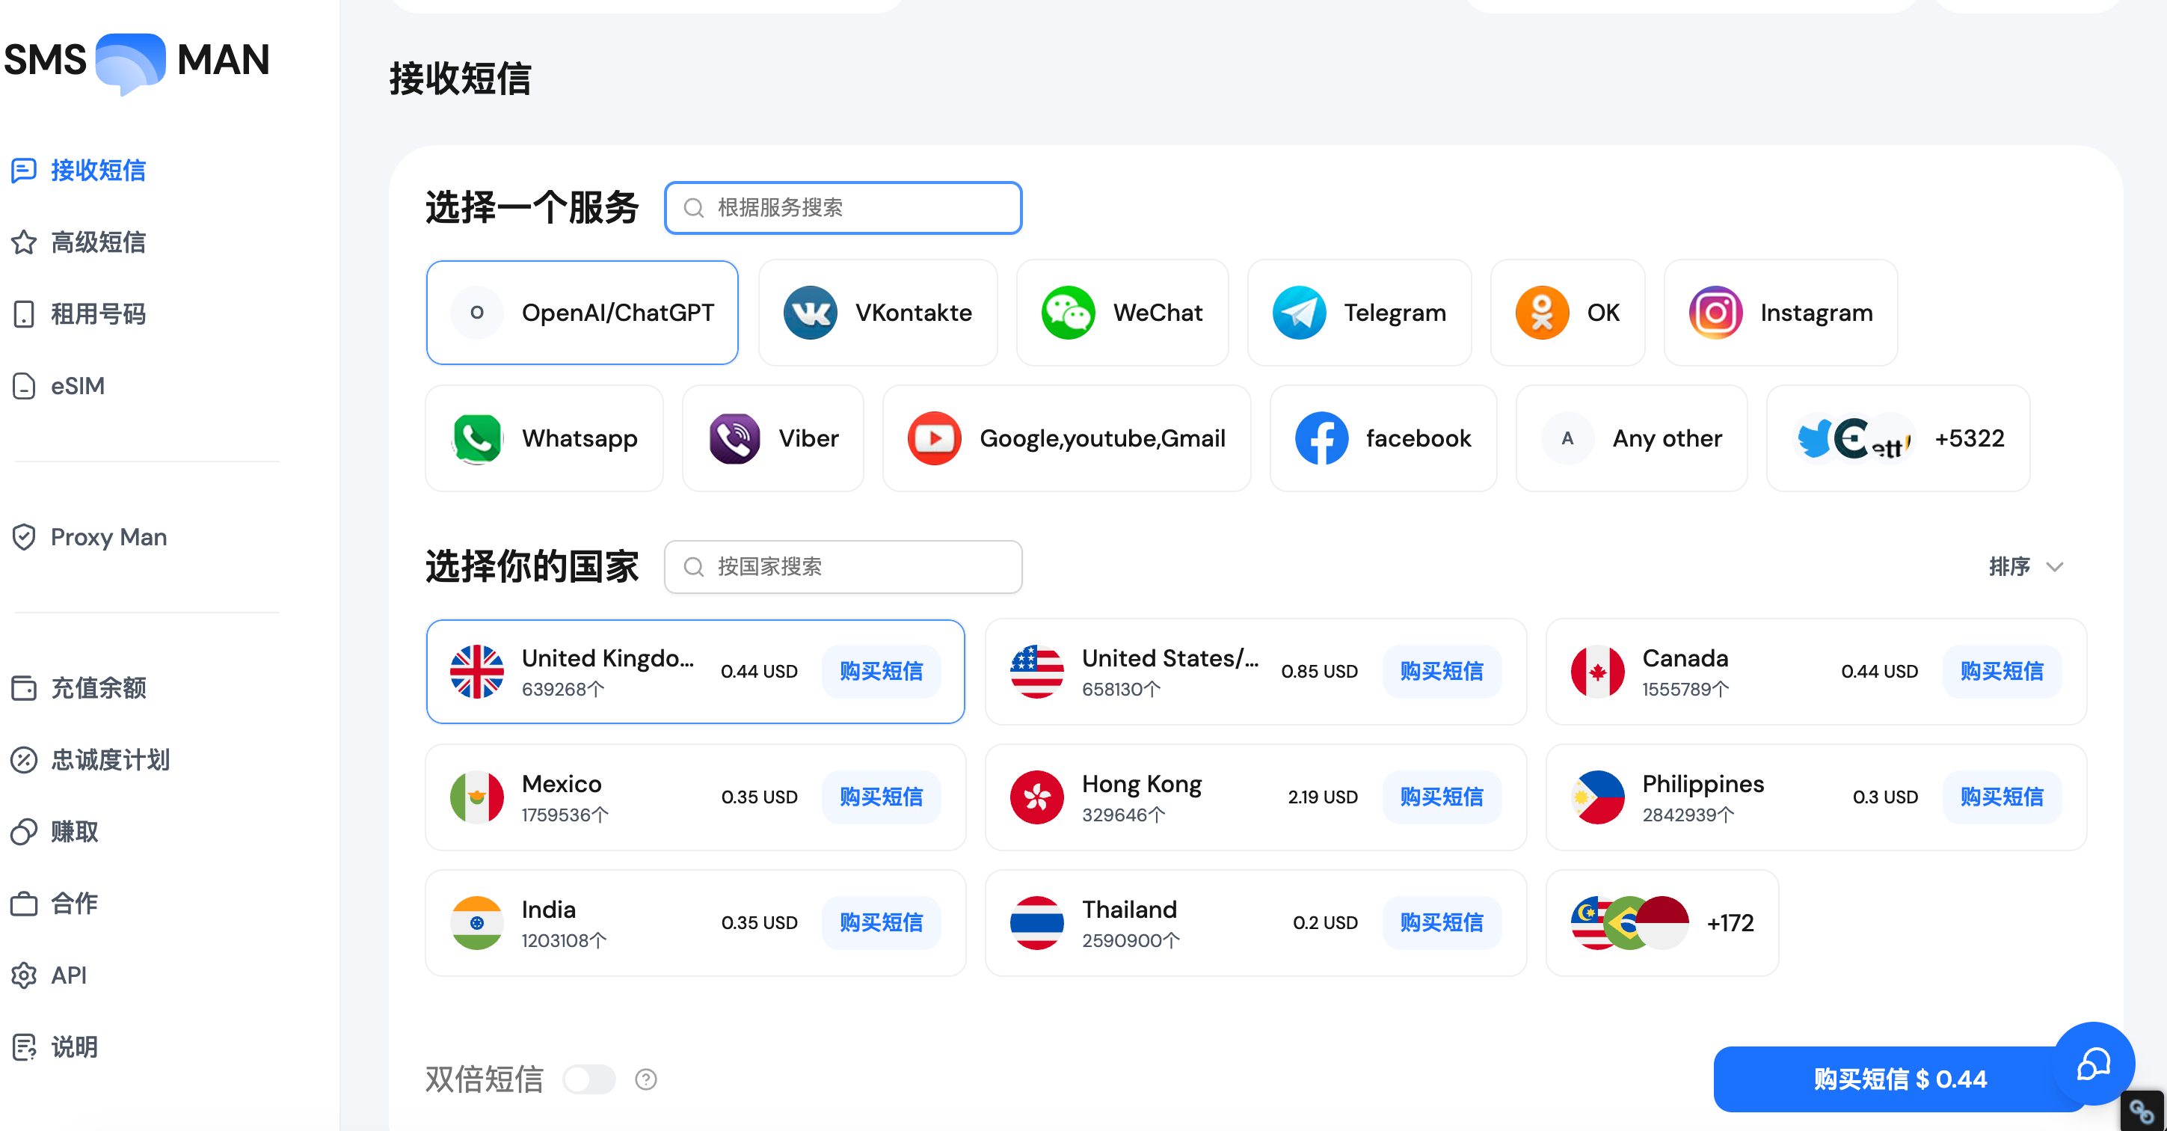This screenshot has height=1131, width=2167.
Task: Open 赚取 in the sidebar
Action: pyautogui.click(x=55, y=832)
